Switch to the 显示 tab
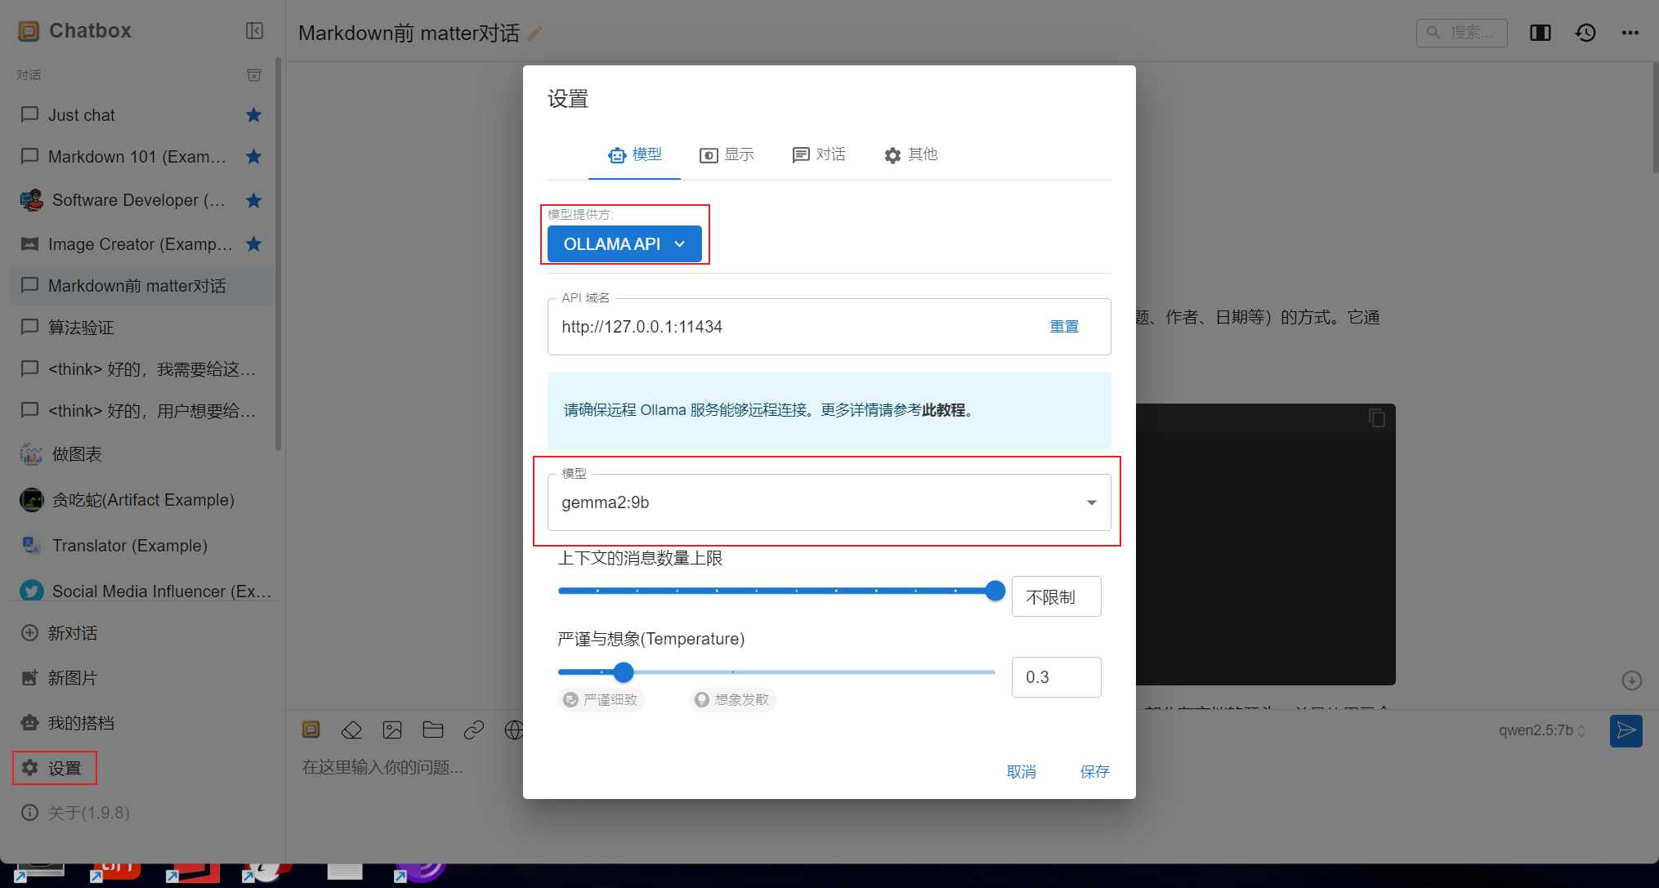 (x=727, y=154)
